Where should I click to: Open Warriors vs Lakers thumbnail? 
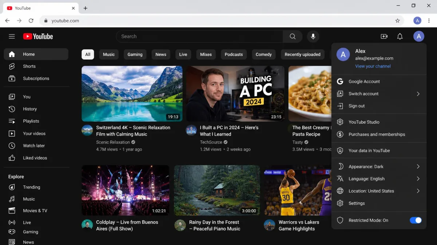point(298,191)
